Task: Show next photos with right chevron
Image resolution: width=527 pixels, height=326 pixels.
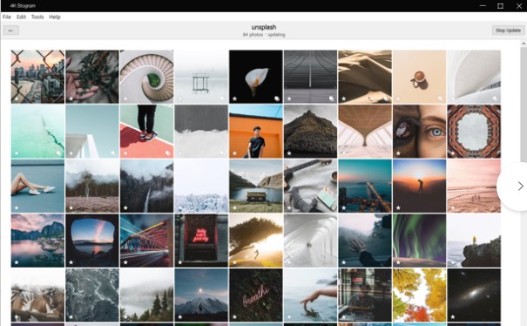Action: (x=520, y=186)
